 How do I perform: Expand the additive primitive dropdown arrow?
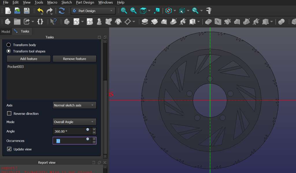click(198, 22)
